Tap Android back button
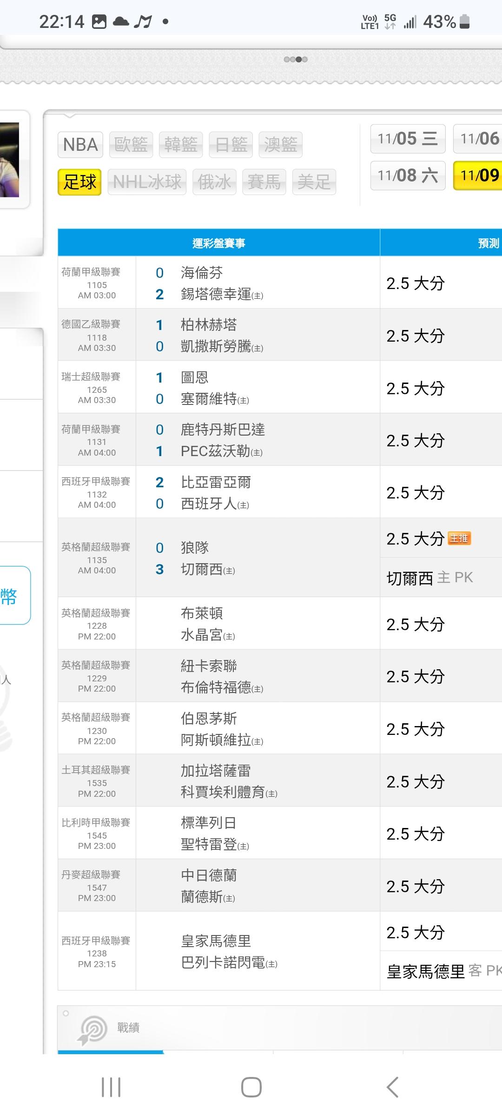502x1117 pixels. (x=392, y=1087)
